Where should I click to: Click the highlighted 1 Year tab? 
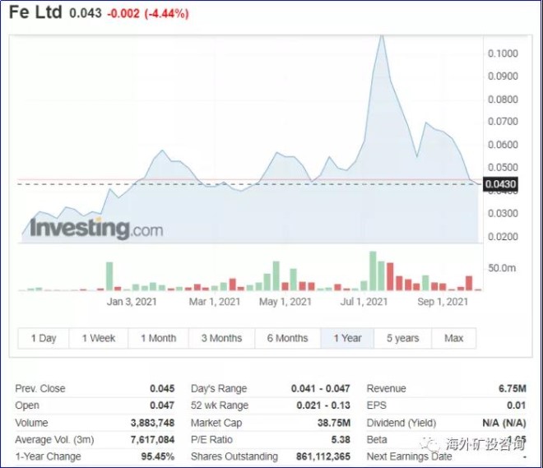point(347,338)
